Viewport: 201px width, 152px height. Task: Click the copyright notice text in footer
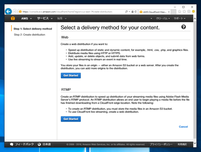click(106, 144)
